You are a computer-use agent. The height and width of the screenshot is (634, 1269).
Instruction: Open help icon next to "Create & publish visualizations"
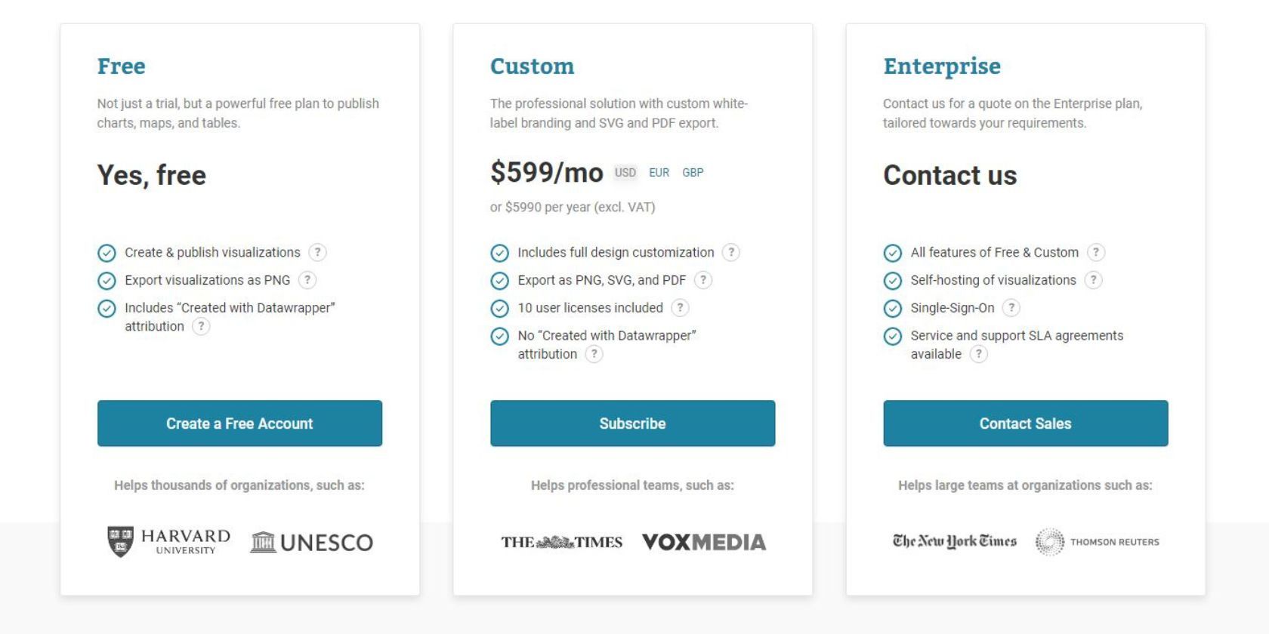(x=318, y=252)
